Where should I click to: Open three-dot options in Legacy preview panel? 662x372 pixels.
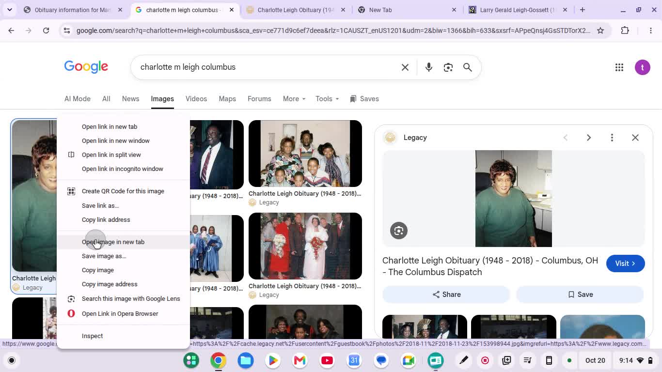(x=612, y=138)
